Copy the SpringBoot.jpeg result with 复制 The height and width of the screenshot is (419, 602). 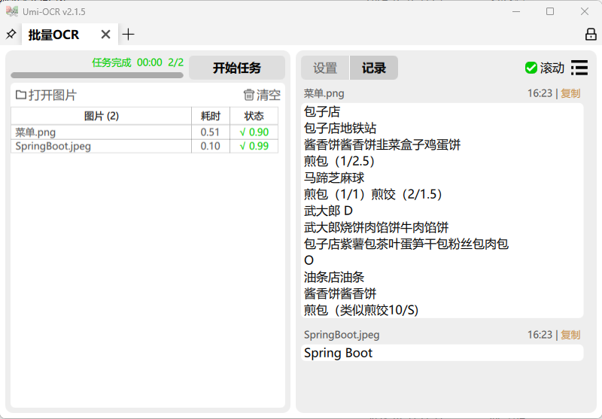tap(570, 335)
